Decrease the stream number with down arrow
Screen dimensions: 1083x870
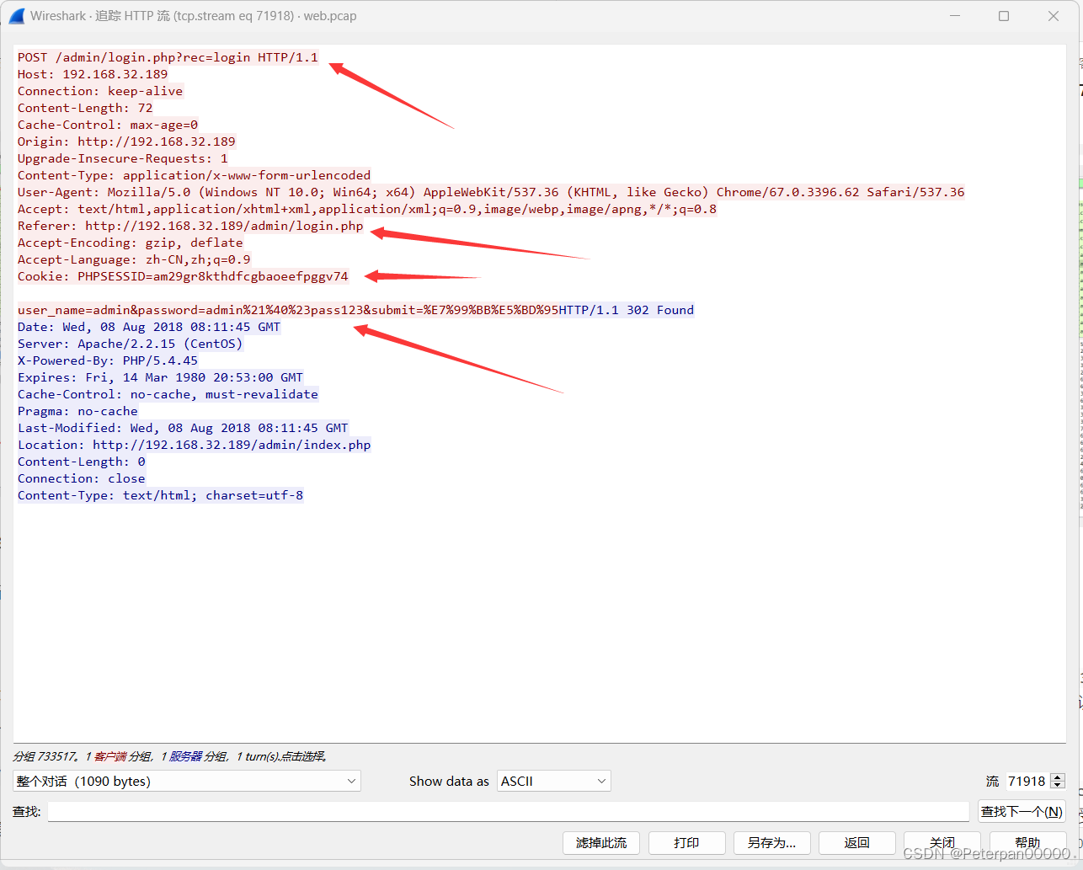1059,786
